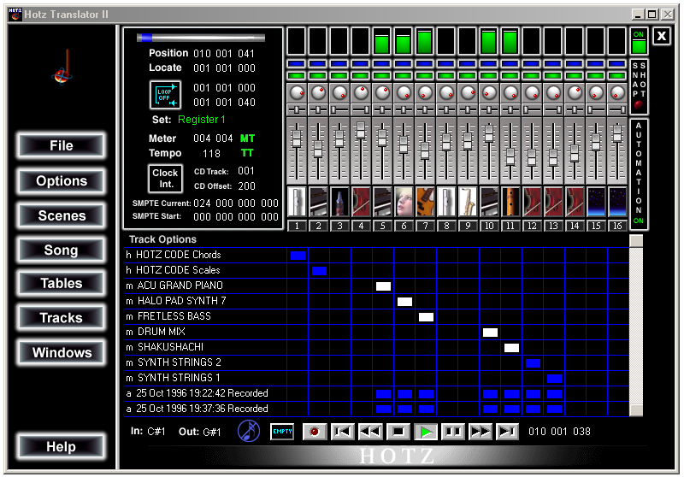The height and width of the screenshot is (477, 684).
Task: Toggle the Clock Int. button
Action: (x=165, y=179)
